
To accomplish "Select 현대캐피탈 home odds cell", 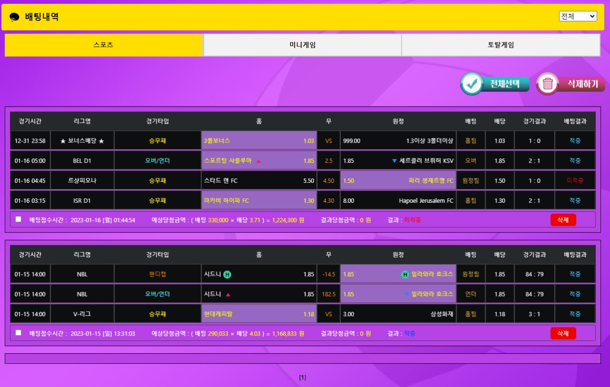I will click(259, 314).
